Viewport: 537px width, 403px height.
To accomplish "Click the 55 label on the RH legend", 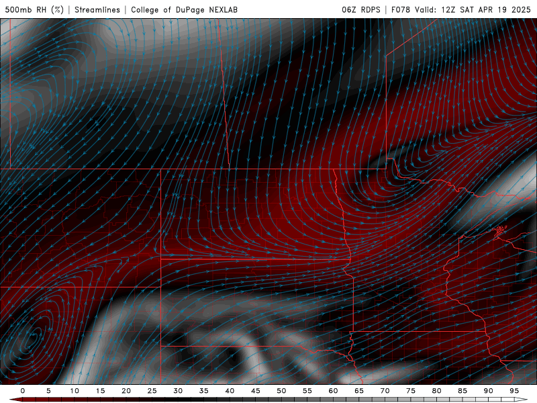I will click(307, 391).
